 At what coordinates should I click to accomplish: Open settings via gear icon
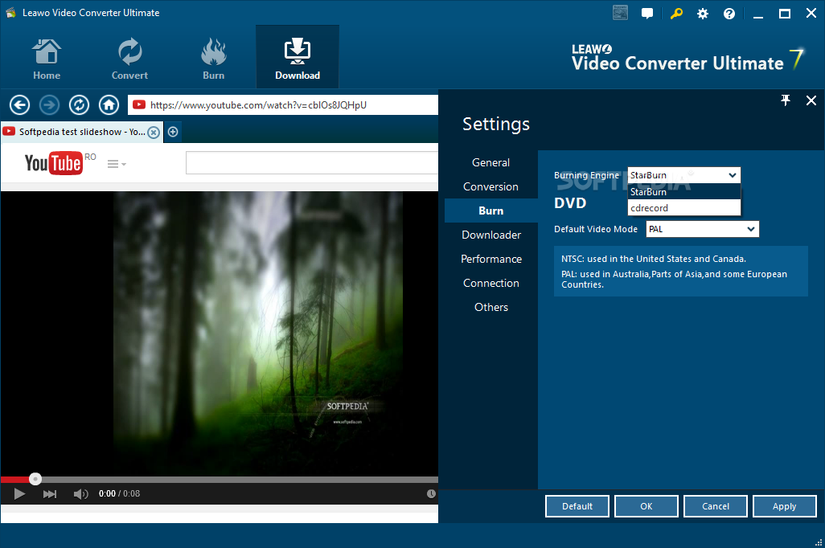pos(703,14)
